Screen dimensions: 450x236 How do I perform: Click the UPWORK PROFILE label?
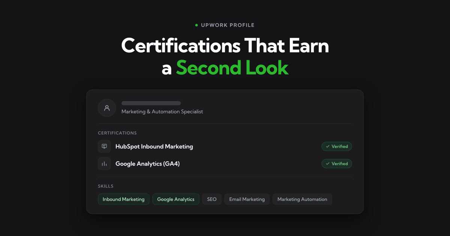click(x=228, y=25)
